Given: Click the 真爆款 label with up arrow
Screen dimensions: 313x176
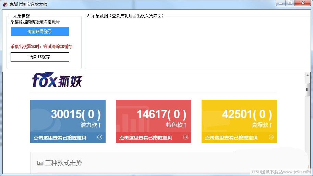Looking at the screenshot, I should (262, 125).
